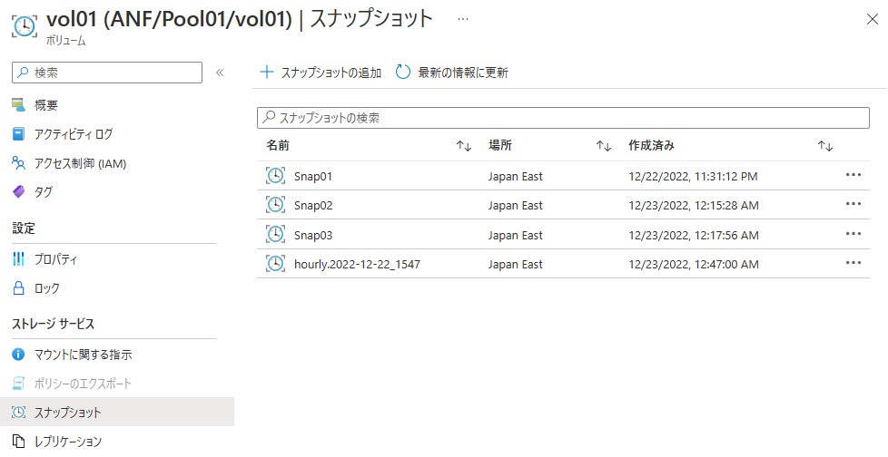
Task: Open アクティビティ ログ menu item
Action: click(x=74, y=134)
